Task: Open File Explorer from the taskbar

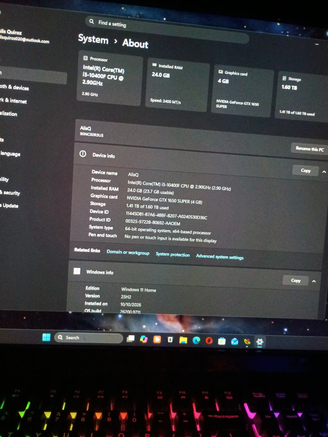Action: [x=183, y=340]
